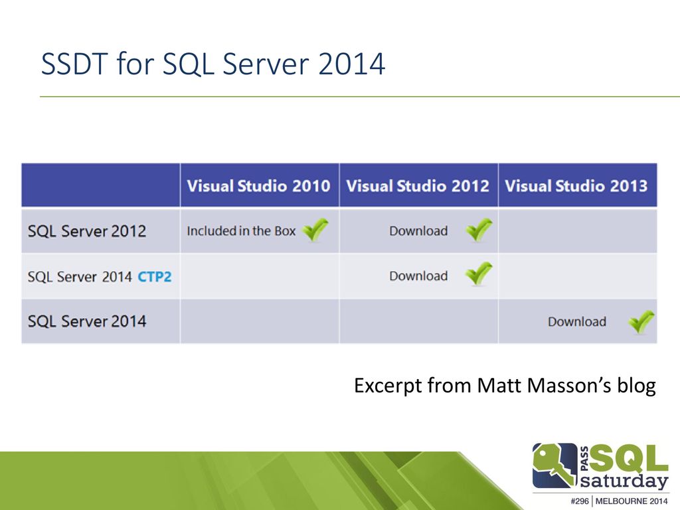Click the checkmark in SQL Server 2014 CTP2 row
This screenshot has width=680, height=510.
click(x=479, y=274)
